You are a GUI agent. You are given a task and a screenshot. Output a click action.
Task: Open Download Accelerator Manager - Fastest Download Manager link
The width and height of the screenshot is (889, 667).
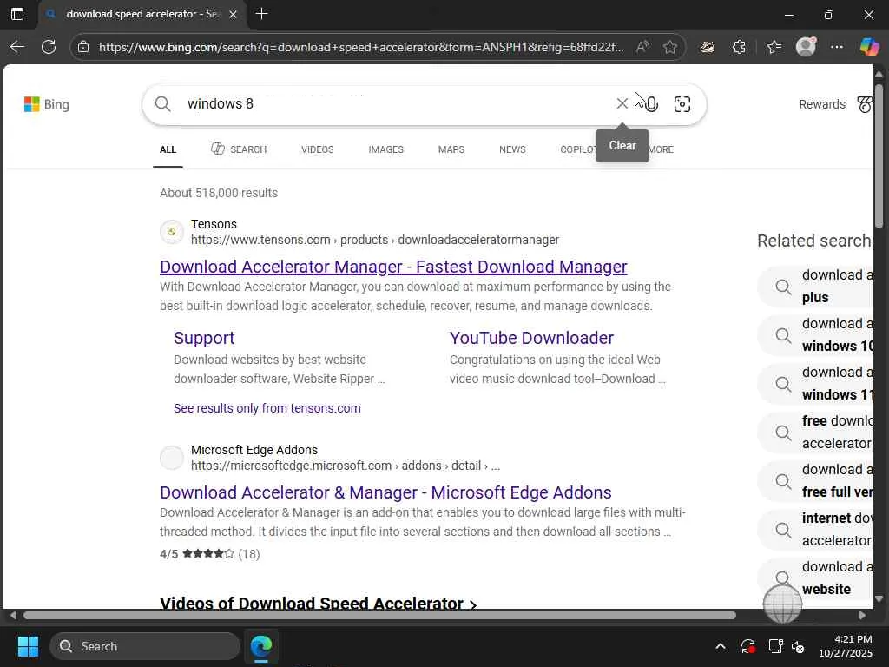(393, 267)
